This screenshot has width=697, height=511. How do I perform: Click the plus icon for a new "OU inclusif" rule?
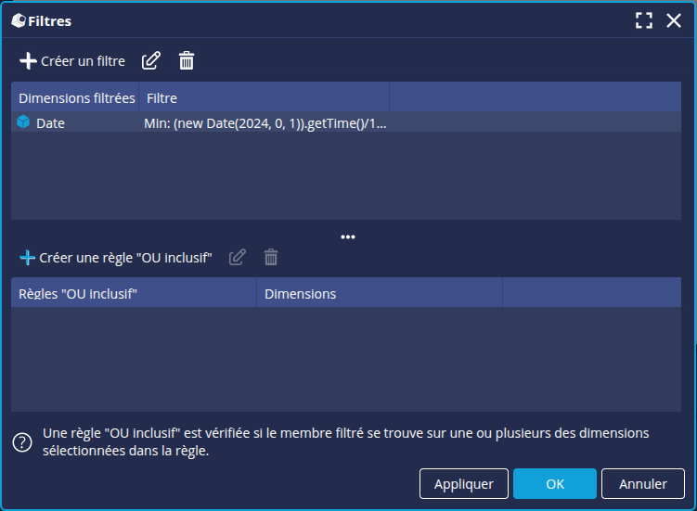pyautogui.click(x=28, y=258)
